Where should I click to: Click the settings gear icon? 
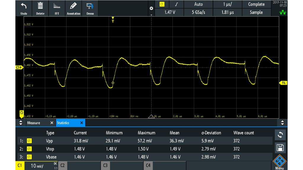pyautogui.click(x=151, y=9)
